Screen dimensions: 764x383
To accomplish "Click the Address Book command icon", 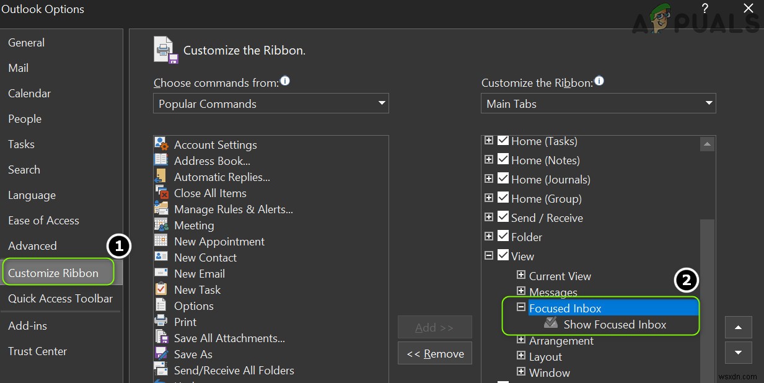I will (162, 161).
